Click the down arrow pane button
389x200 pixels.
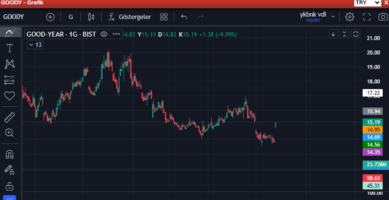coord(333,34)
